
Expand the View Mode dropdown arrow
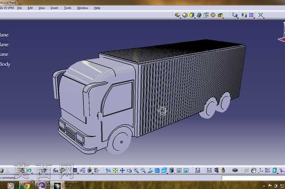[175, 174]
